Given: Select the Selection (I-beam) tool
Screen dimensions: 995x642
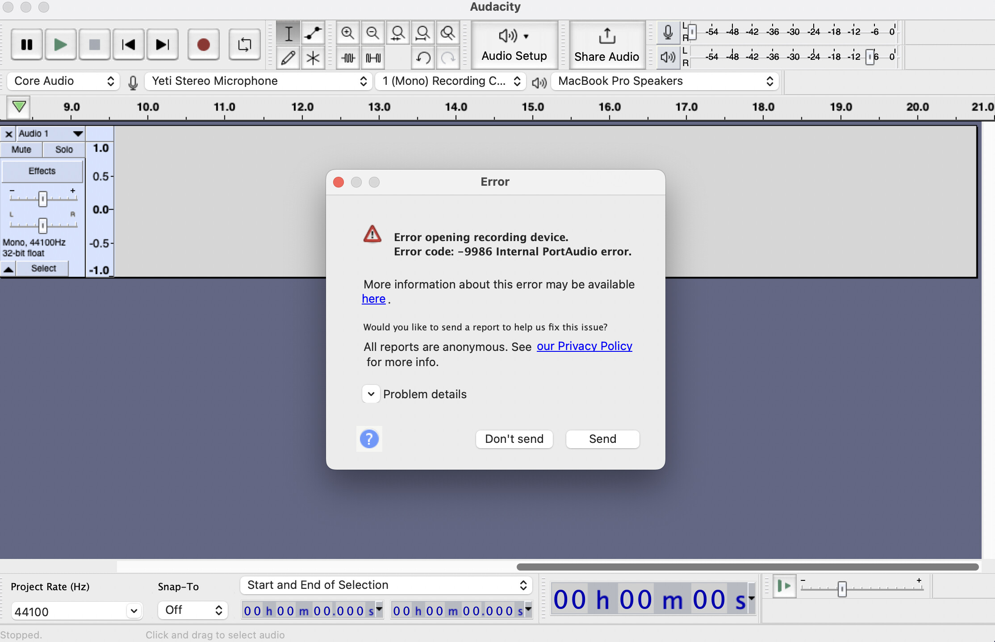Looking at the screenshot, I should [288, 33].
